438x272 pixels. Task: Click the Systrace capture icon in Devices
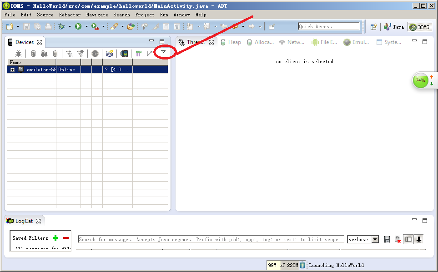pyautogui.click(x=139, y=54)
